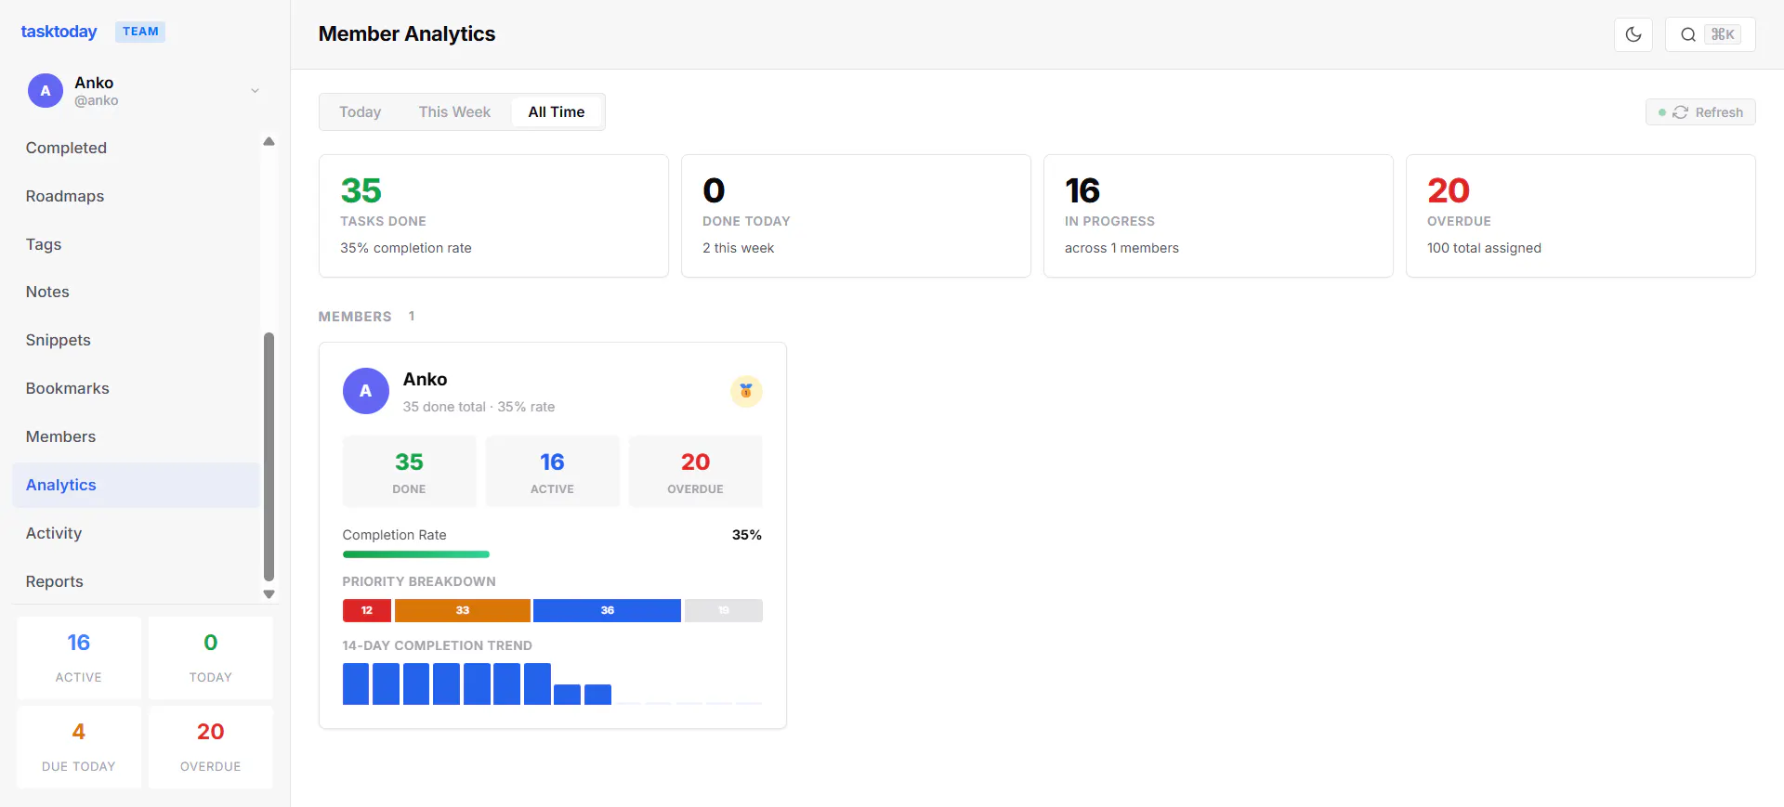Click the sidebar scroll down arrow
The width and height of the screenshot is (1784, 807).
click(269, 594)
